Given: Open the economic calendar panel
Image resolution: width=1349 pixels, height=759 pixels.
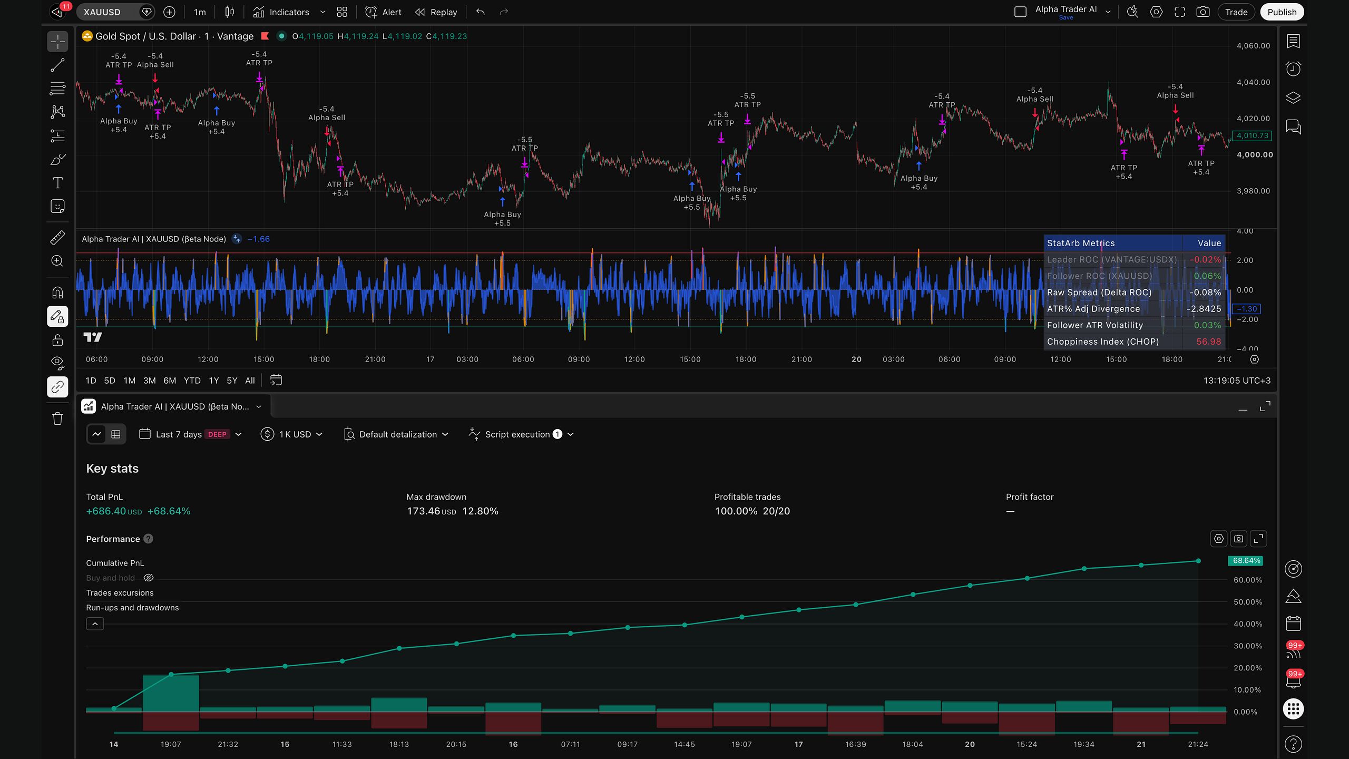Looking at the screenshot, I should tap(1293, 624).
